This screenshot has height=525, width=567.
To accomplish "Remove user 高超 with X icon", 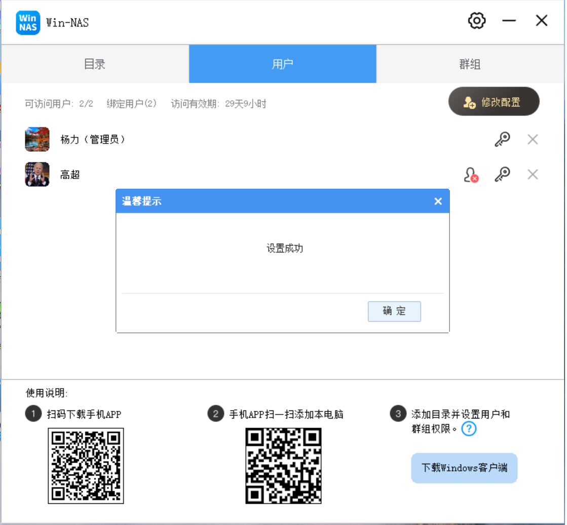I will click(x=533, y=174).
